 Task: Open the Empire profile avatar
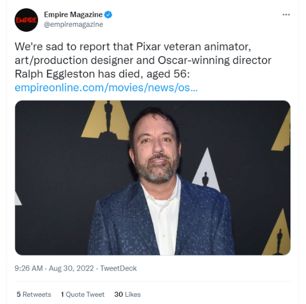click(x=26, y=20)
